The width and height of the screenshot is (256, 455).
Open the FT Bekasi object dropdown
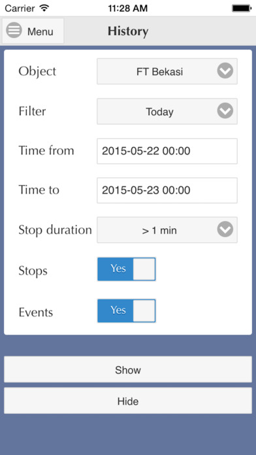point(167,71)
